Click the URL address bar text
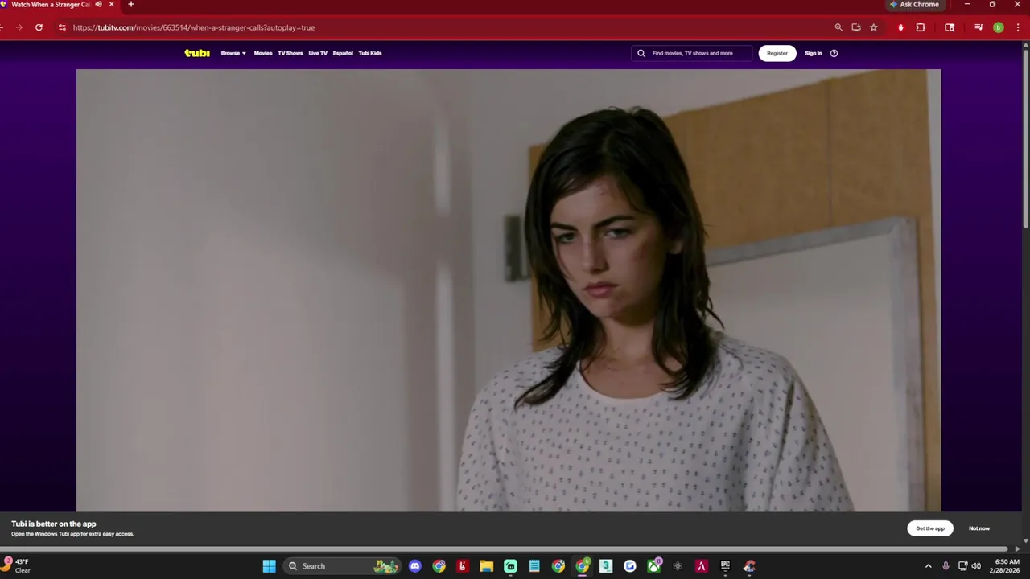Viewport: 1030px width, 579px height. point(194,27)
